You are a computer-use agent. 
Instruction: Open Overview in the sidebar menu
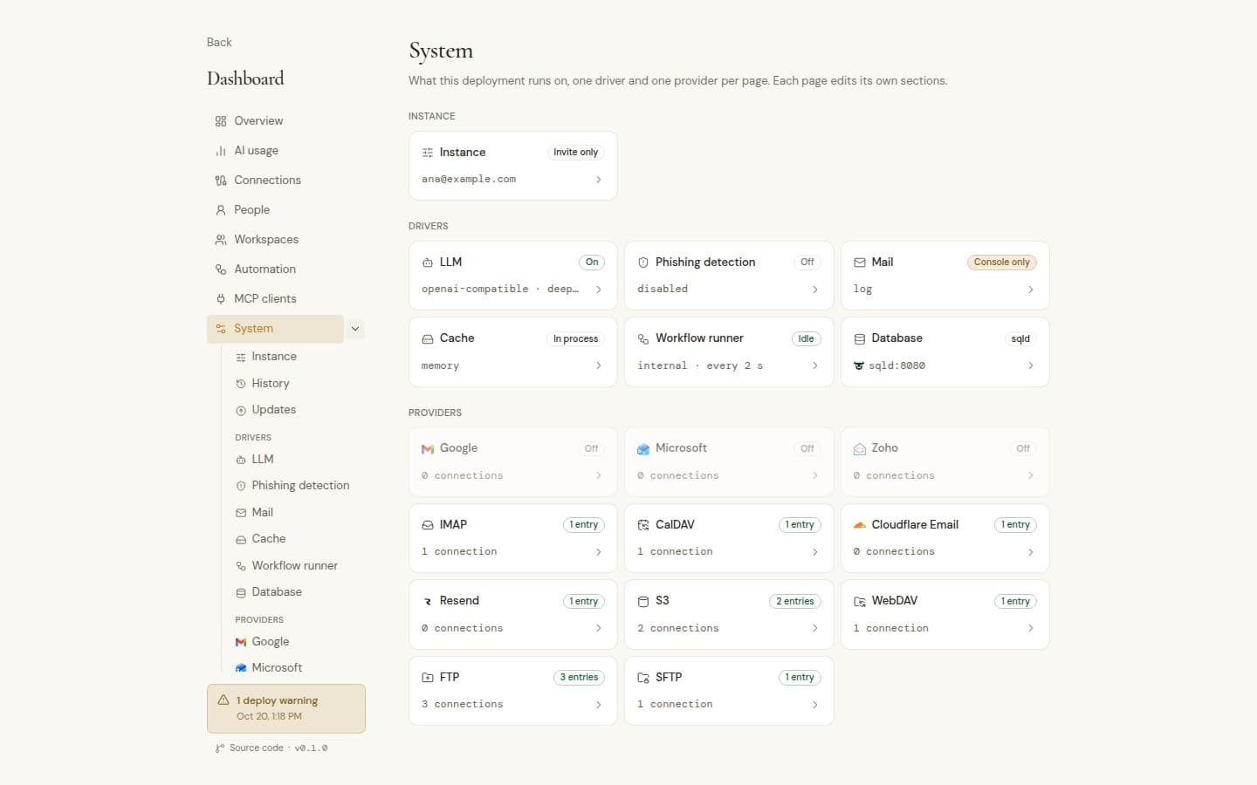click(x=285, y=121)
